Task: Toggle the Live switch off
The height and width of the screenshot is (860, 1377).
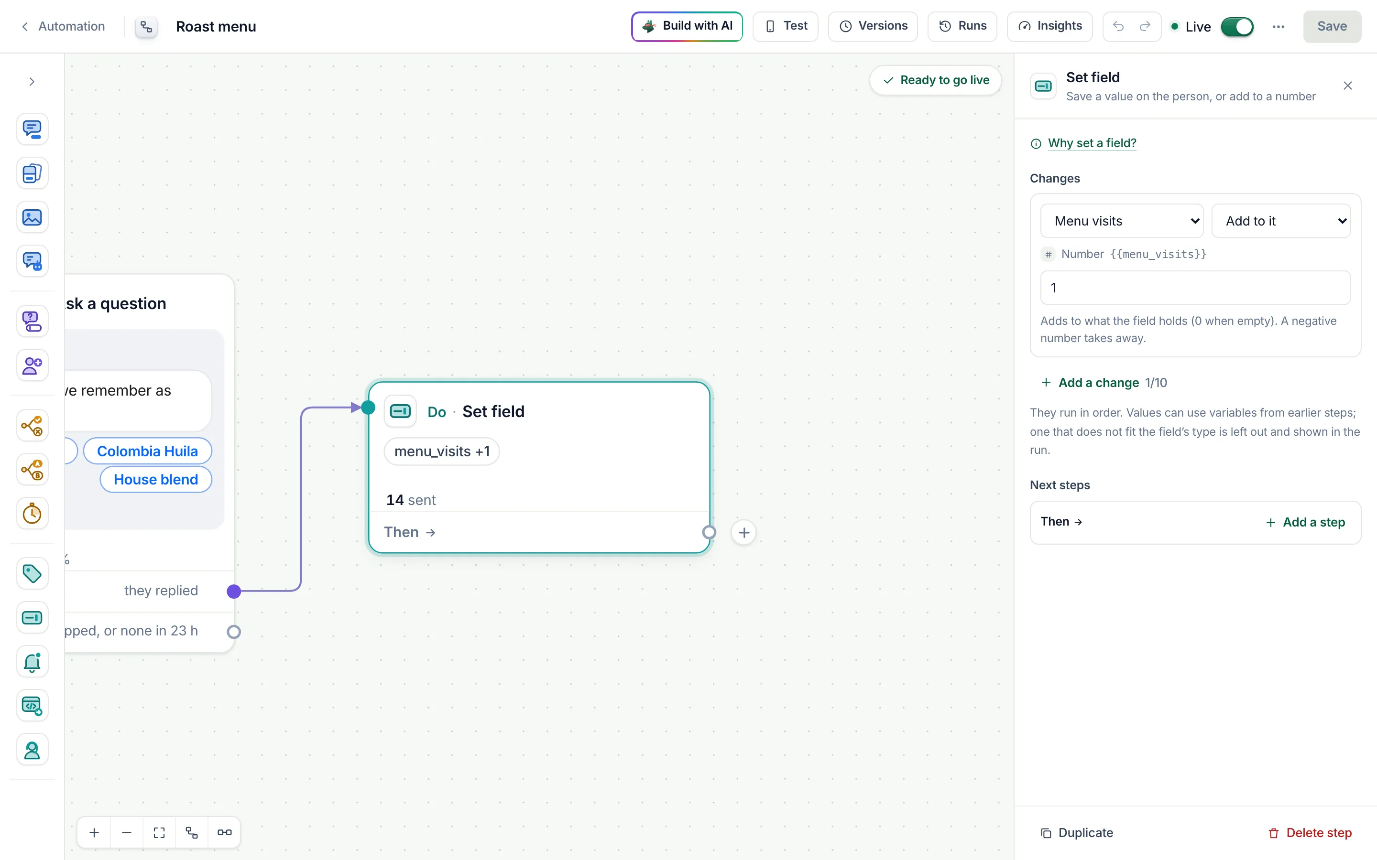Action: coord(1237,27)
